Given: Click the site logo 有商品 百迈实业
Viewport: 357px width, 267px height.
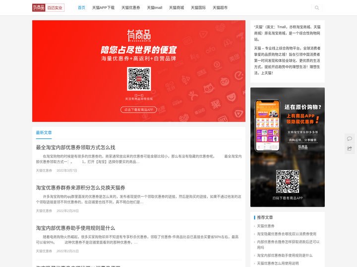Looking at the screenshot, I should tap(48, 8).
